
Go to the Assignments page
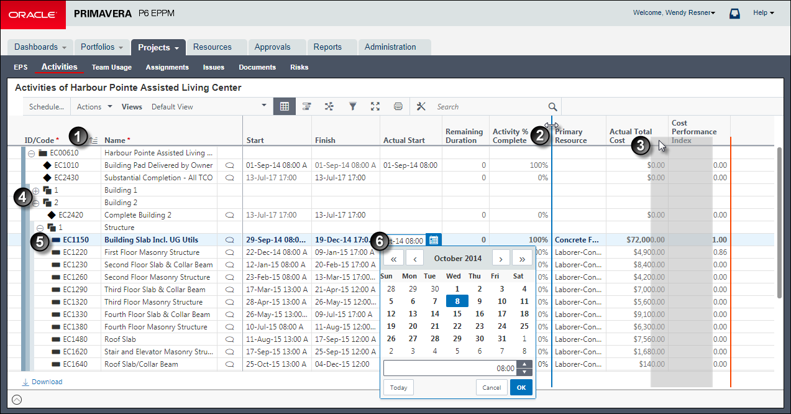point(167,67)
